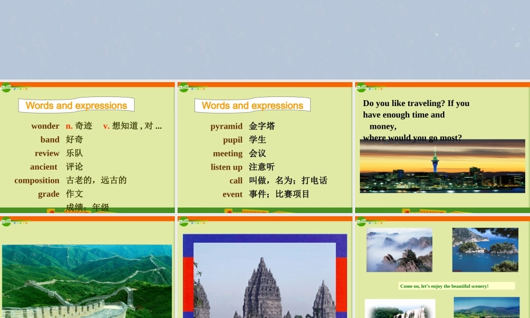The height and width of the screenshot is (318, 530).
Task: Select the word "pyramid"
Action: [226, 126]
